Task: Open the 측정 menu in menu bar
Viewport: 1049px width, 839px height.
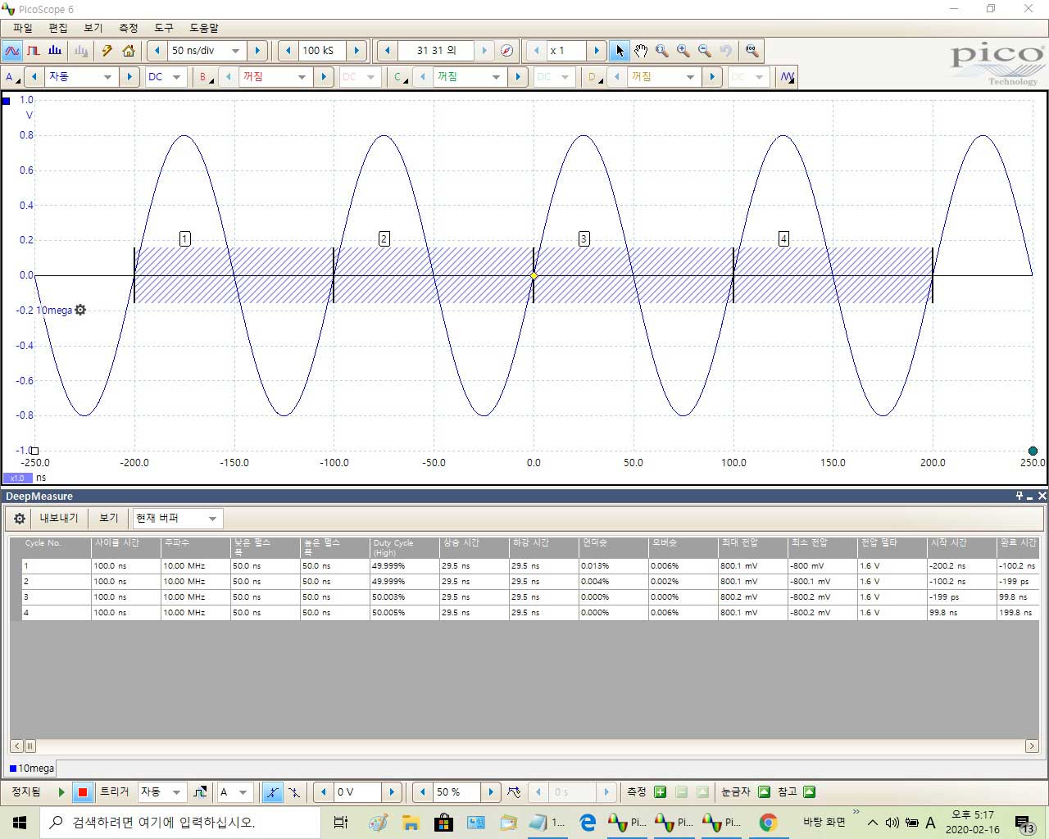Action: (x=129, y=28)
